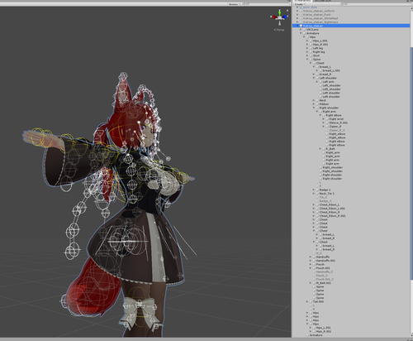Click the Neck_Tie 1 object icon

[x=317, y=194]
